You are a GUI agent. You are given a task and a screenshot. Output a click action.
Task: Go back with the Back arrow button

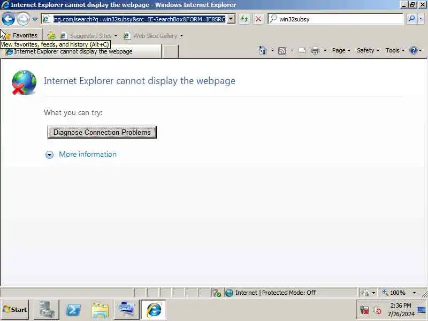(x=8, y=19)
